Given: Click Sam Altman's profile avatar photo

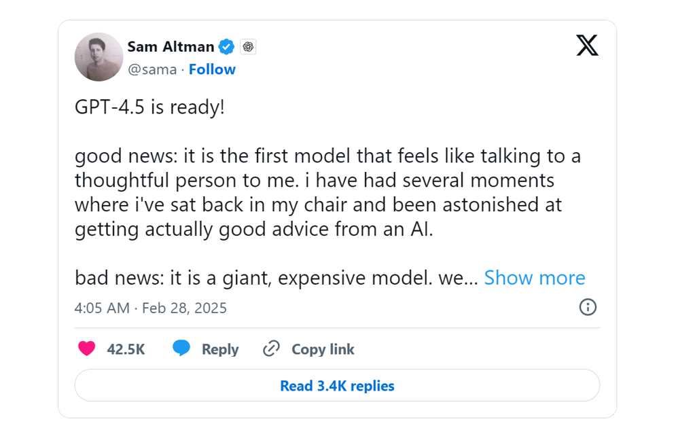Looking at the screenshot, I should [99, 57].
